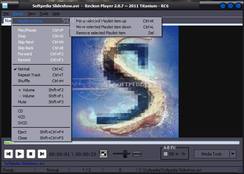Click on the playback seek progress bar

pyautogui.click(x=122, y=142)
